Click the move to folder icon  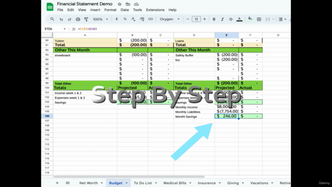[x=128, y=4]
